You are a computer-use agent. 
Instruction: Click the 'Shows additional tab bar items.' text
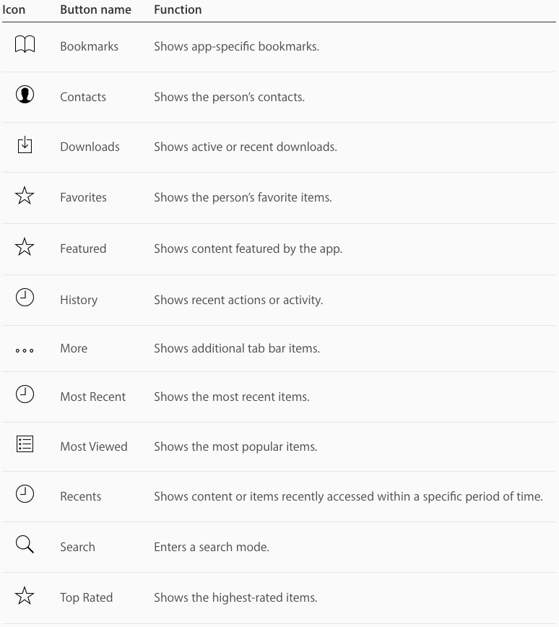pos(237,348)
